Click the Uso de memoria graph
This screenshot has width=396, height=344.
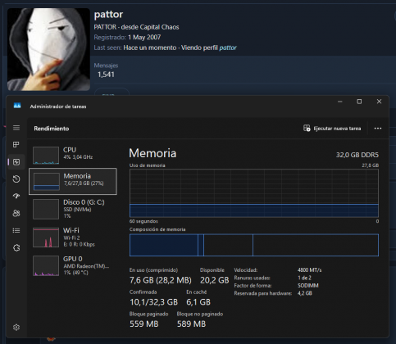click(254, 193)
